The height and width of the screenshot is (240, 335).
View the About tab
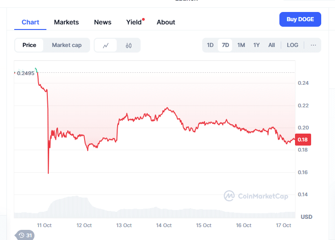click(x=166, y=22)
